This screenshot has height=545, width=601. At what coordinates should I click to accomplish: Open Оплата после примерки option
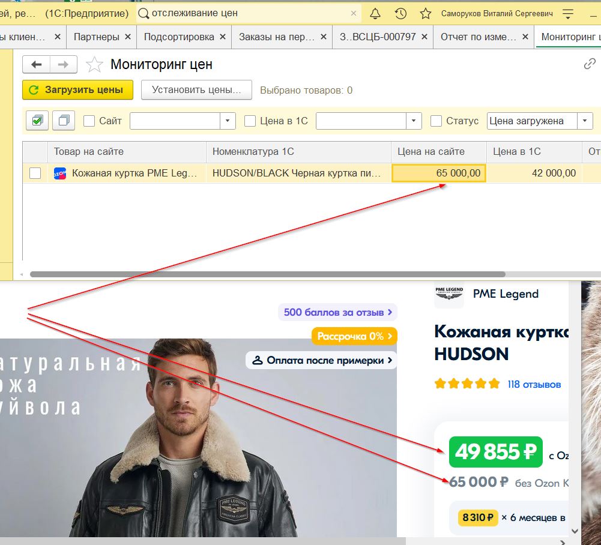tap(322, 360)
